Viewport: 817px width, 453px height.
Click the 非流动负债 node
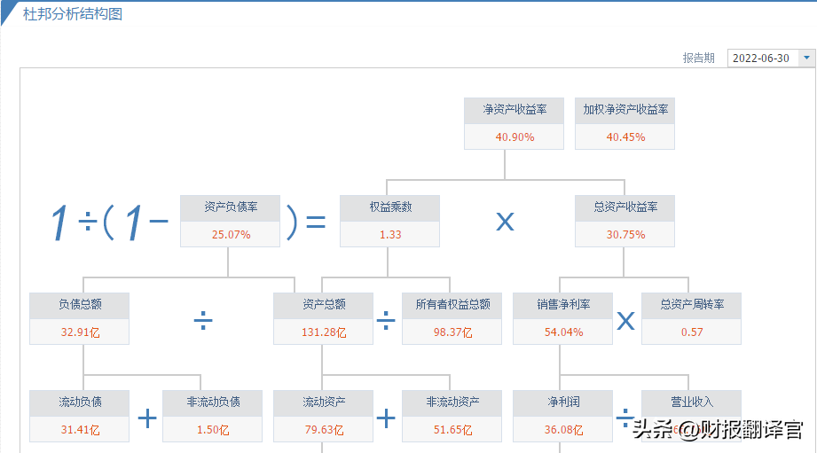[x=213, y=416]
